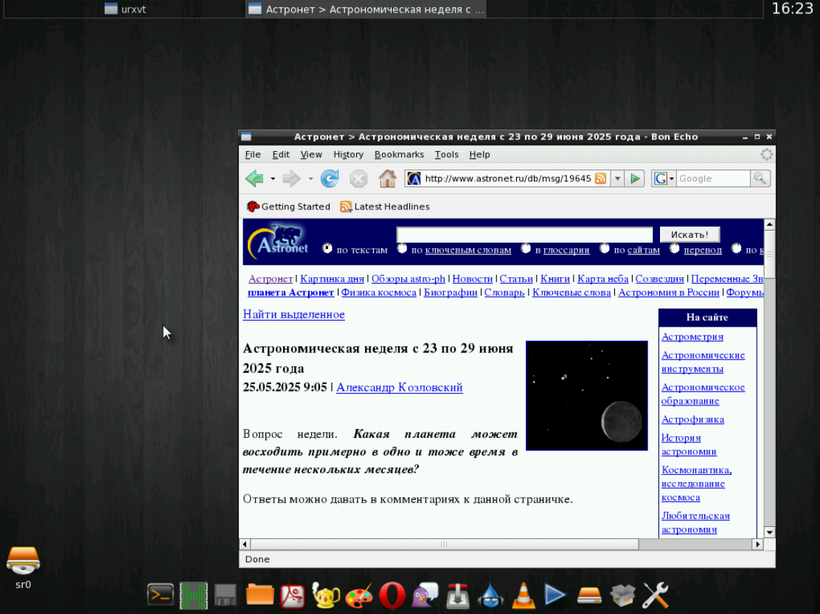Open the Tools menu

[447, 154]
